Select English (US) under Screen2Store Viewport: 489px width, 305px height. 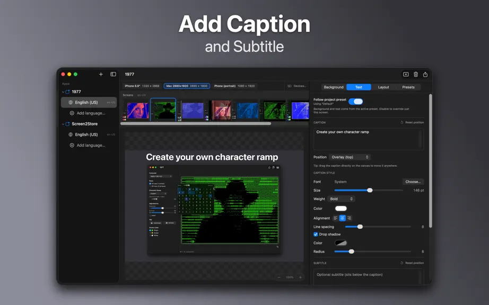[x=89, y=134]
